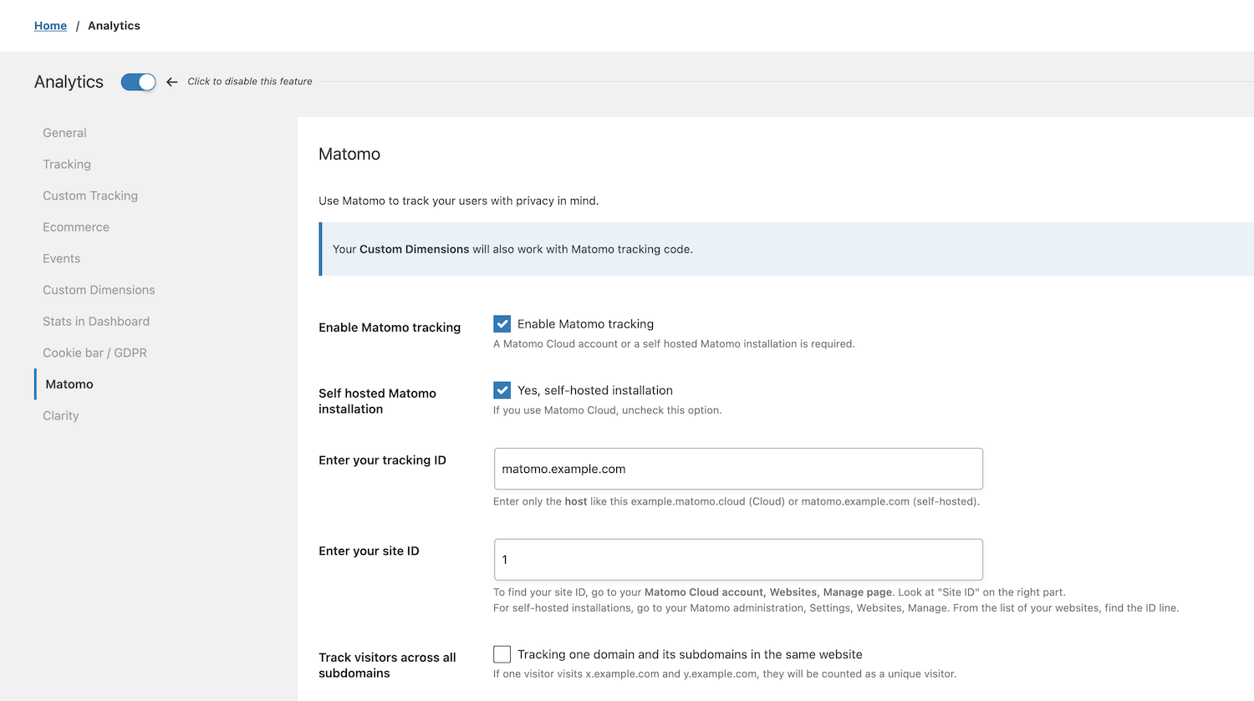Select the Events sidebar tab
Screen dimensions: 1254x701
coord(62,259)
